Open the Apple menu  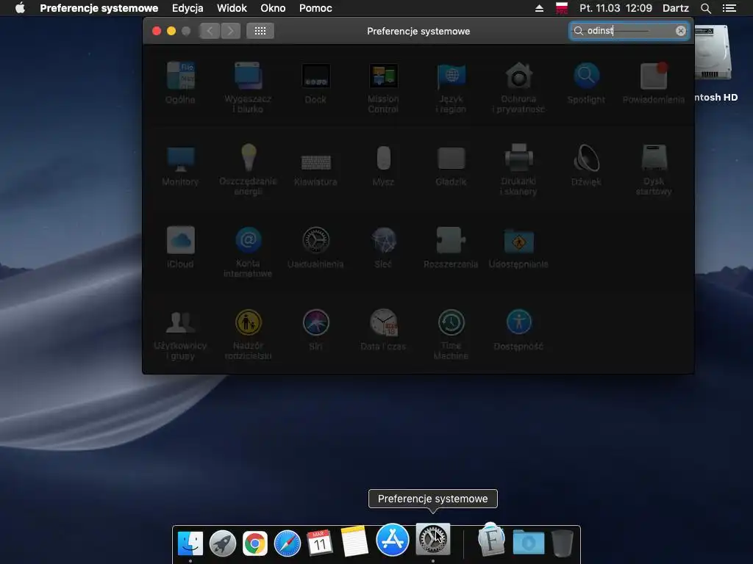[x=20, y=8]
